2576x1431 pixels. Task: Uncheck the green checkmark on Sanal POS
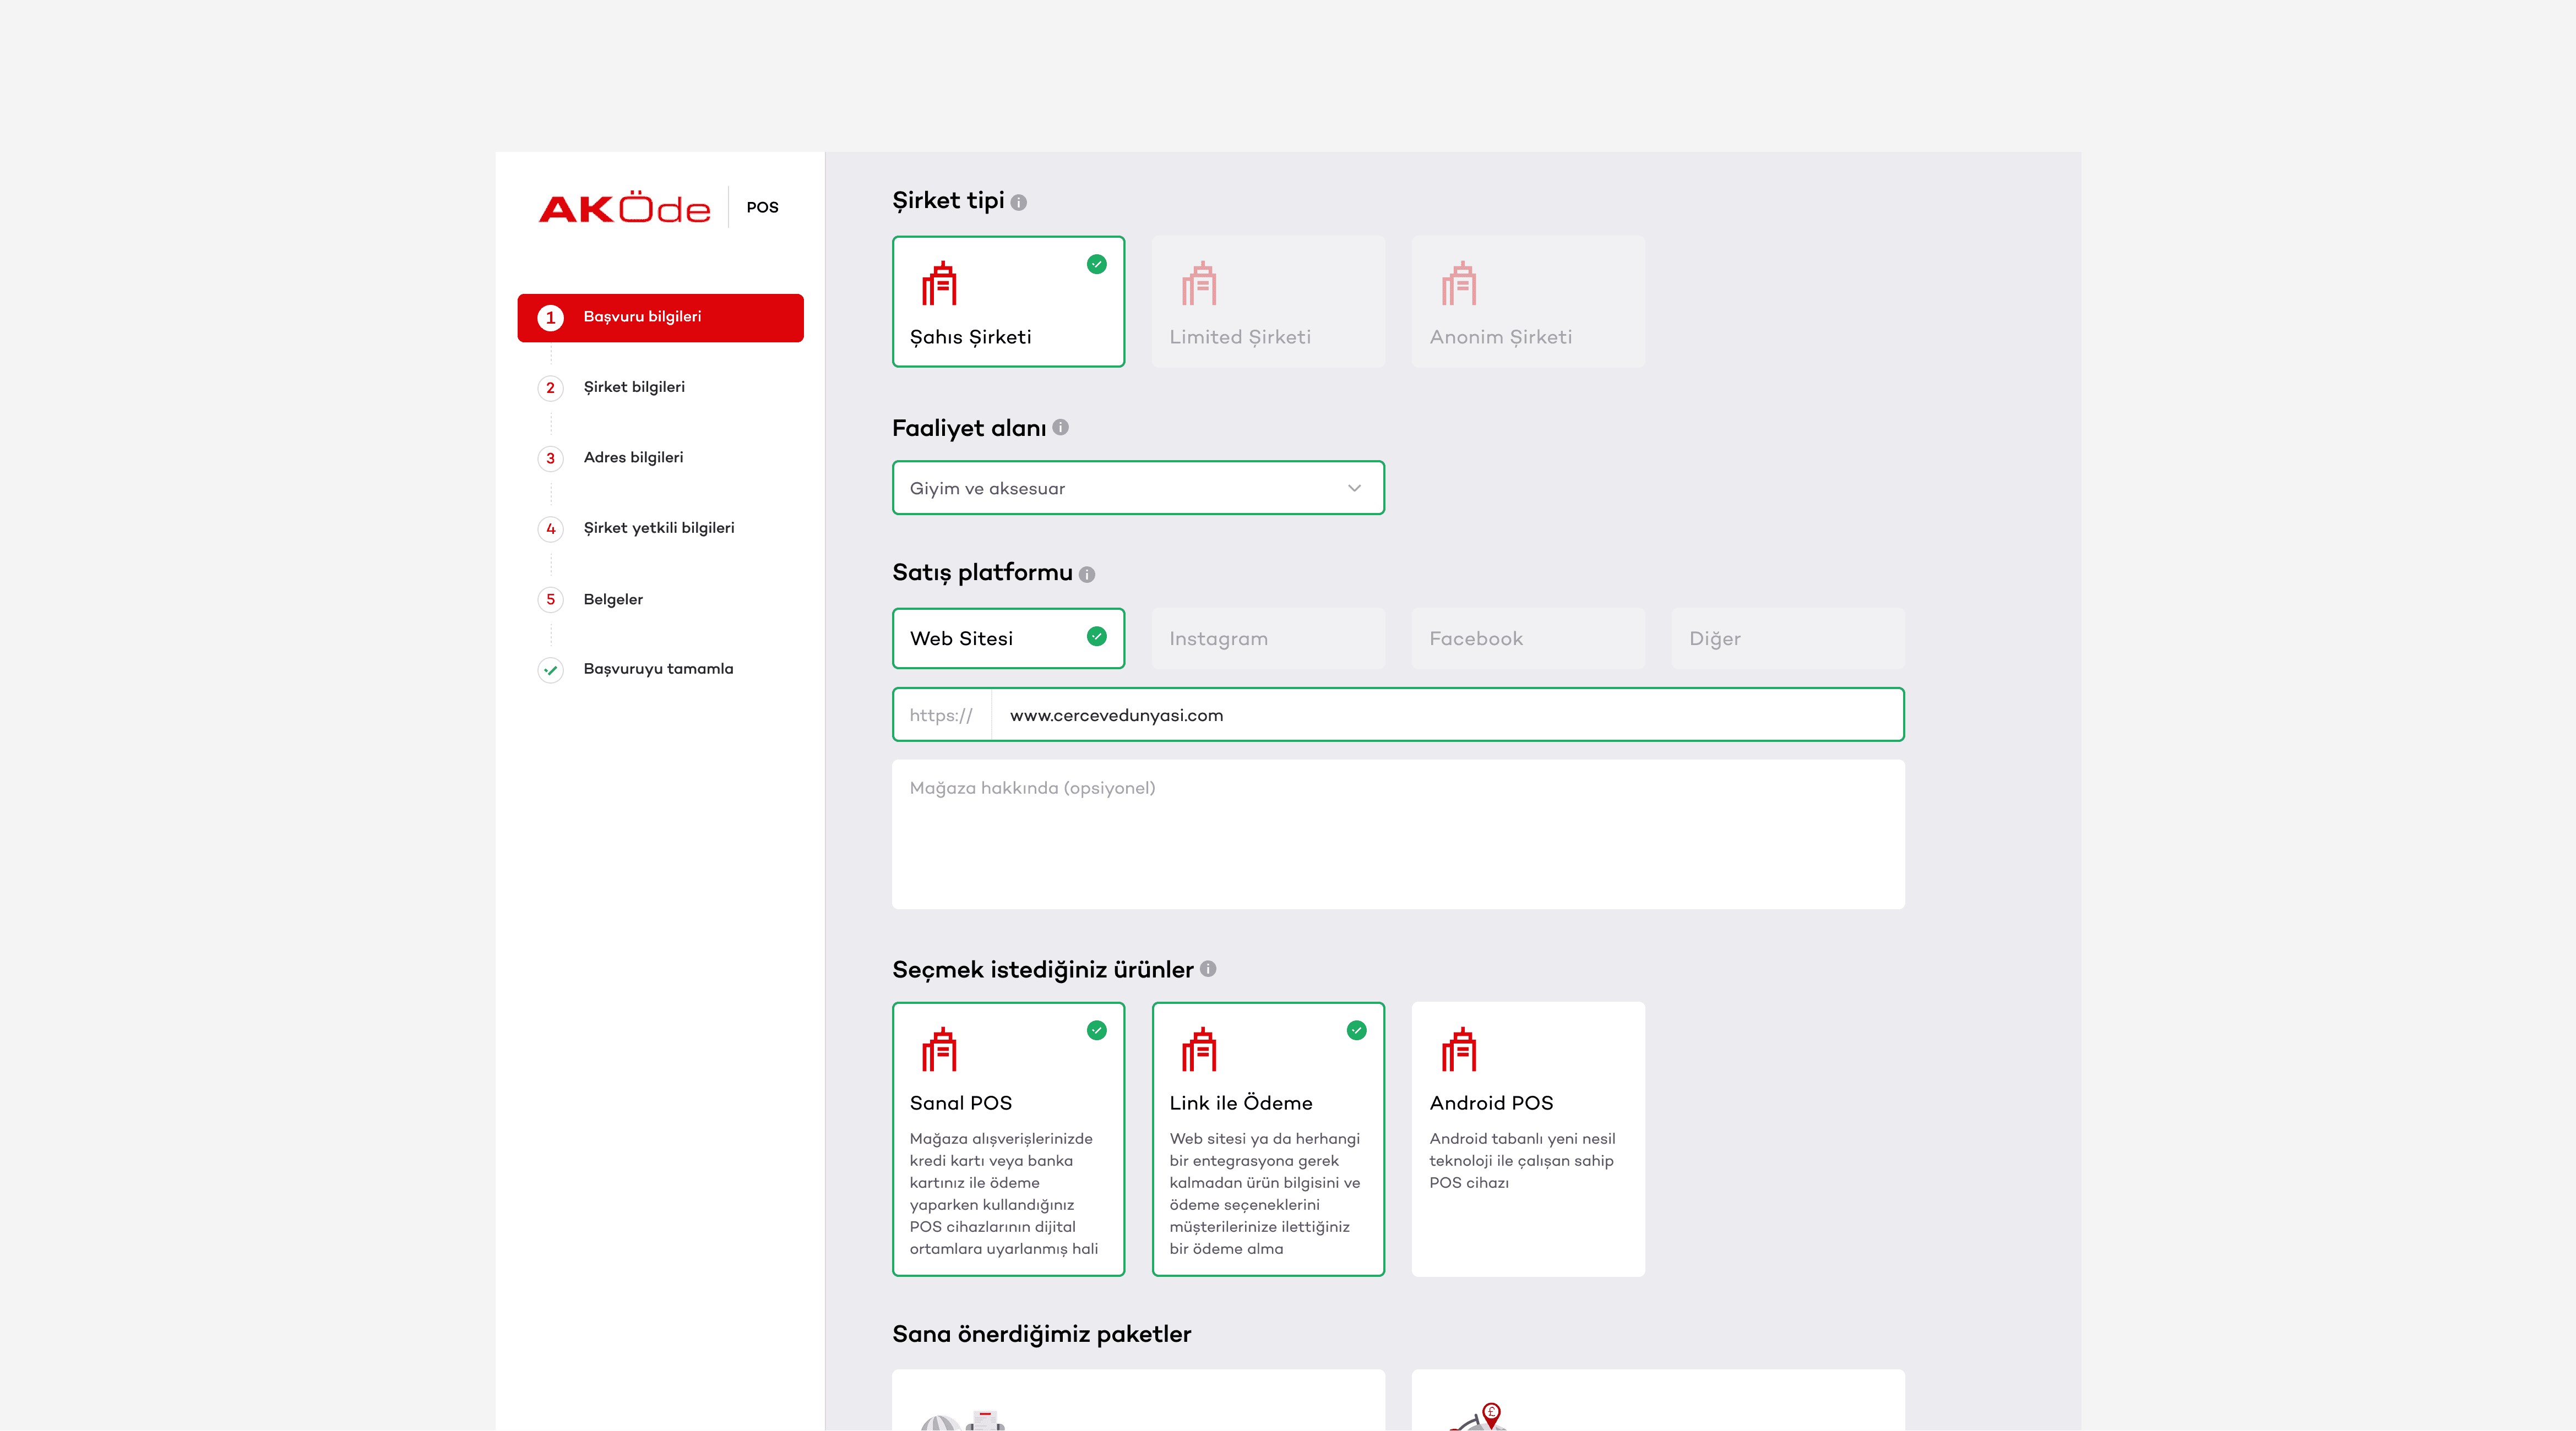[1097, 1030]
